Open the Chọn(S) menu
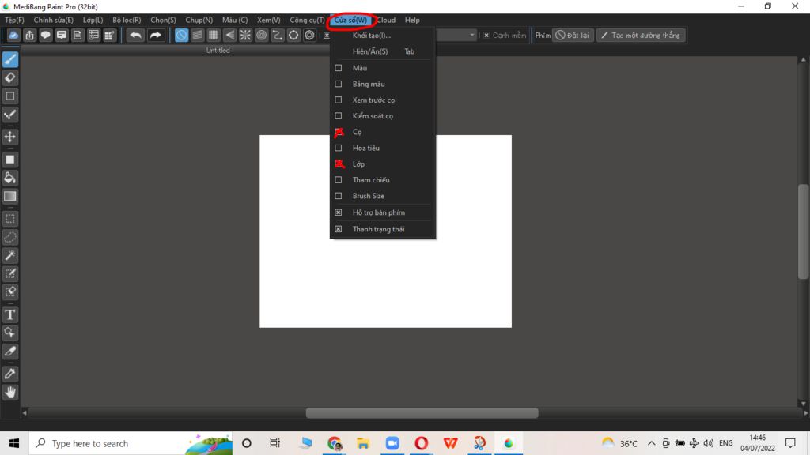Screen dimensions: 810x455 click(x=163, y=20)
